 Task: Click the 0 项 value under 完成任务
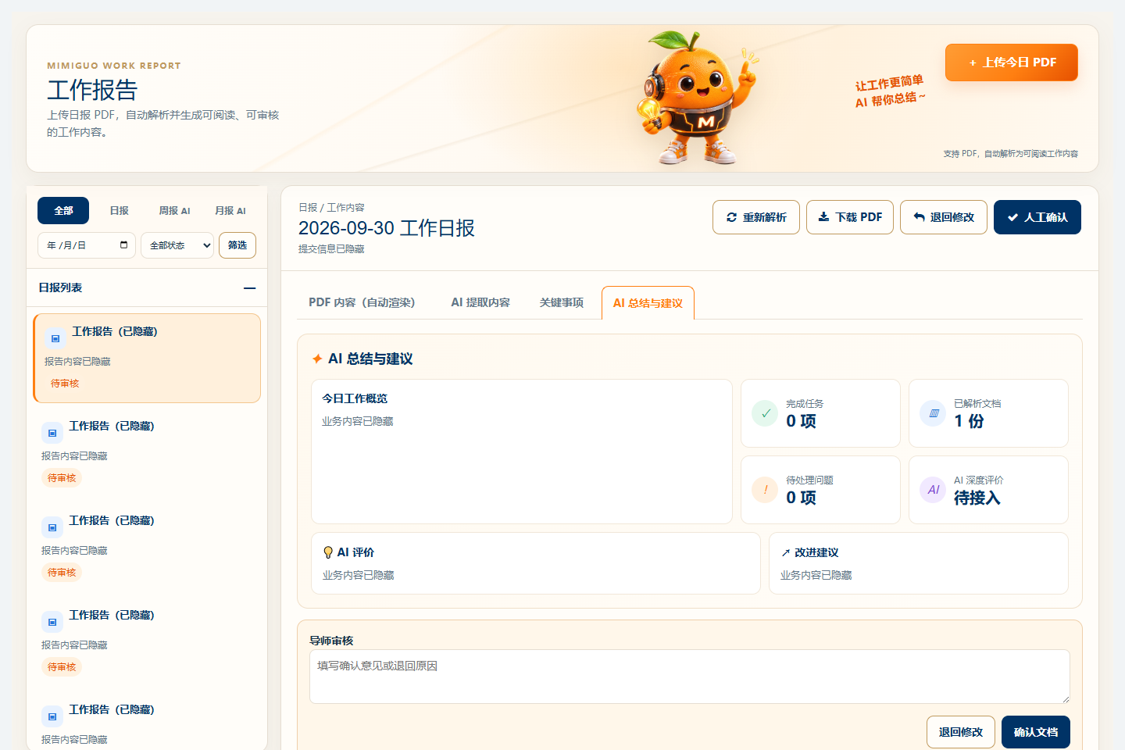click(801, 421)
